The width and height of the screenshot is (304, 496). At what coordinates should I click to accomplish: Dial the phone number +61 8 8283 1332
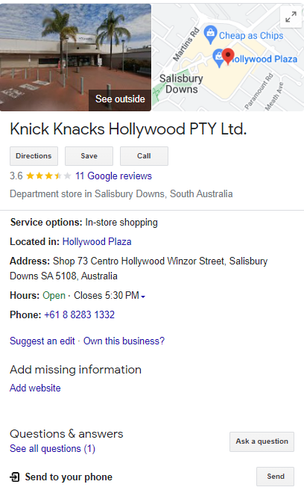(x=79, y=314)
